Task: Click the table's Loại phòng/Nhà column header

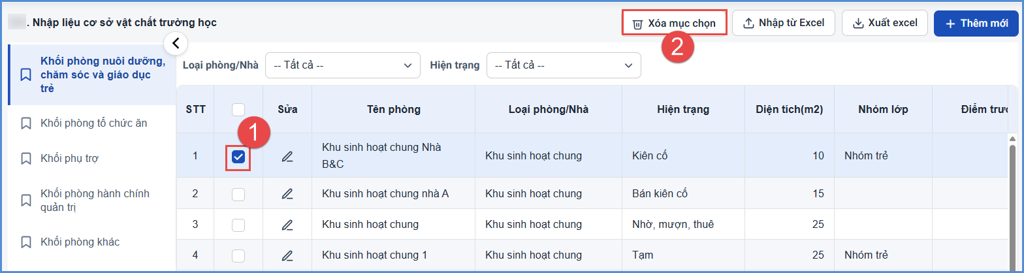Action: [549, 110]
